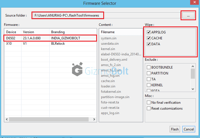Select boot_delivery.xml in the content list
This screenshot has width=200, height=138.
114,60
